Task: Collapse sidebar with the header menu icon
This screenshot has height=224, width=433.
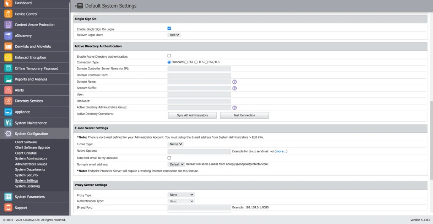Action: [79, 6]
